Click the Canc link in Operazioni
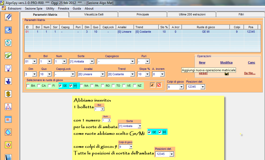 [251, 62]
